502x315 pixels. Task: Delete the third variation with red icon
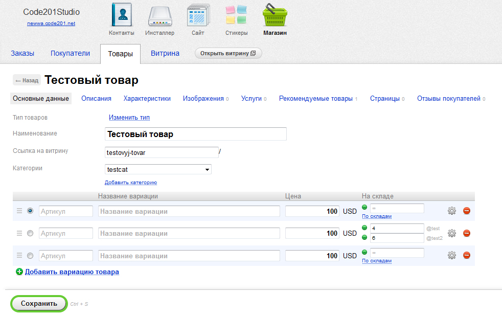click(467, 256)
